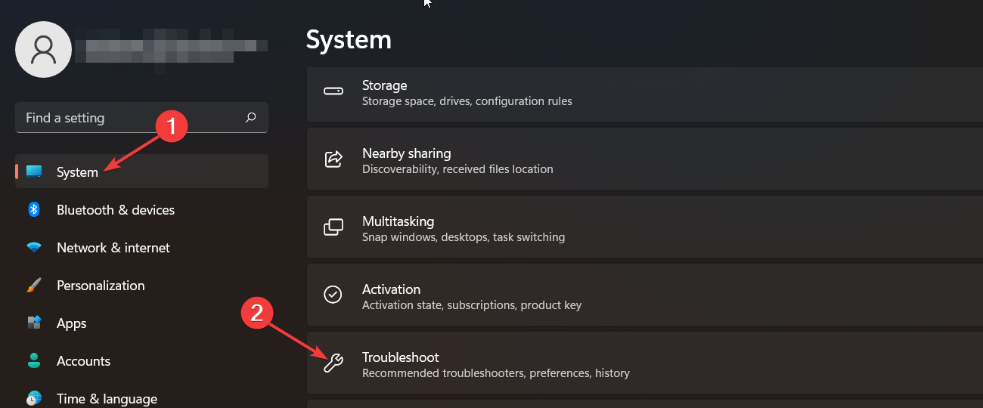Click the Personalization paintbrush icon
Screen dimensions: 983x408
[x=34, y=286]
